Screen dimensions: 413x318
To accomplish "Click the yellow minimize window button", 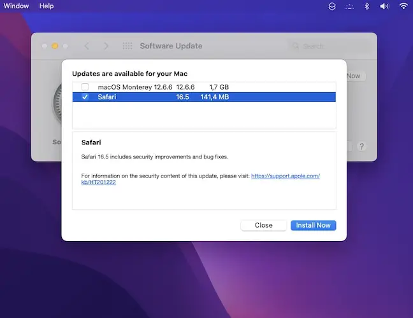I will point(55,46).
